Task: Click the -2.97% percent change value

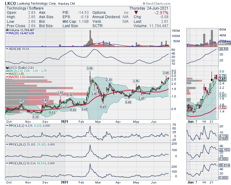Action: [161, 13]
